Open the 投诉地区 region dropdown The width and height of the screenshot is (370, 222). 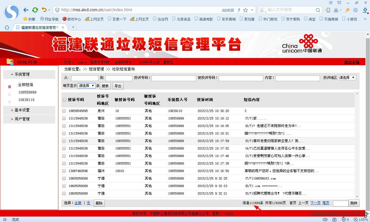coord(347,78)
